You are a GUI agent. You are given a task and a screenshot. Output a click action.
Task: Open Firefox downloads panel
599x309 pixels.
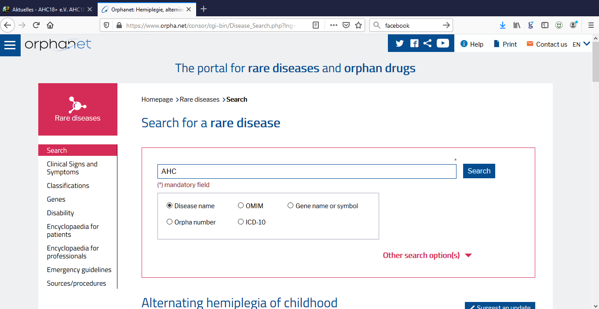click(503, 26)
